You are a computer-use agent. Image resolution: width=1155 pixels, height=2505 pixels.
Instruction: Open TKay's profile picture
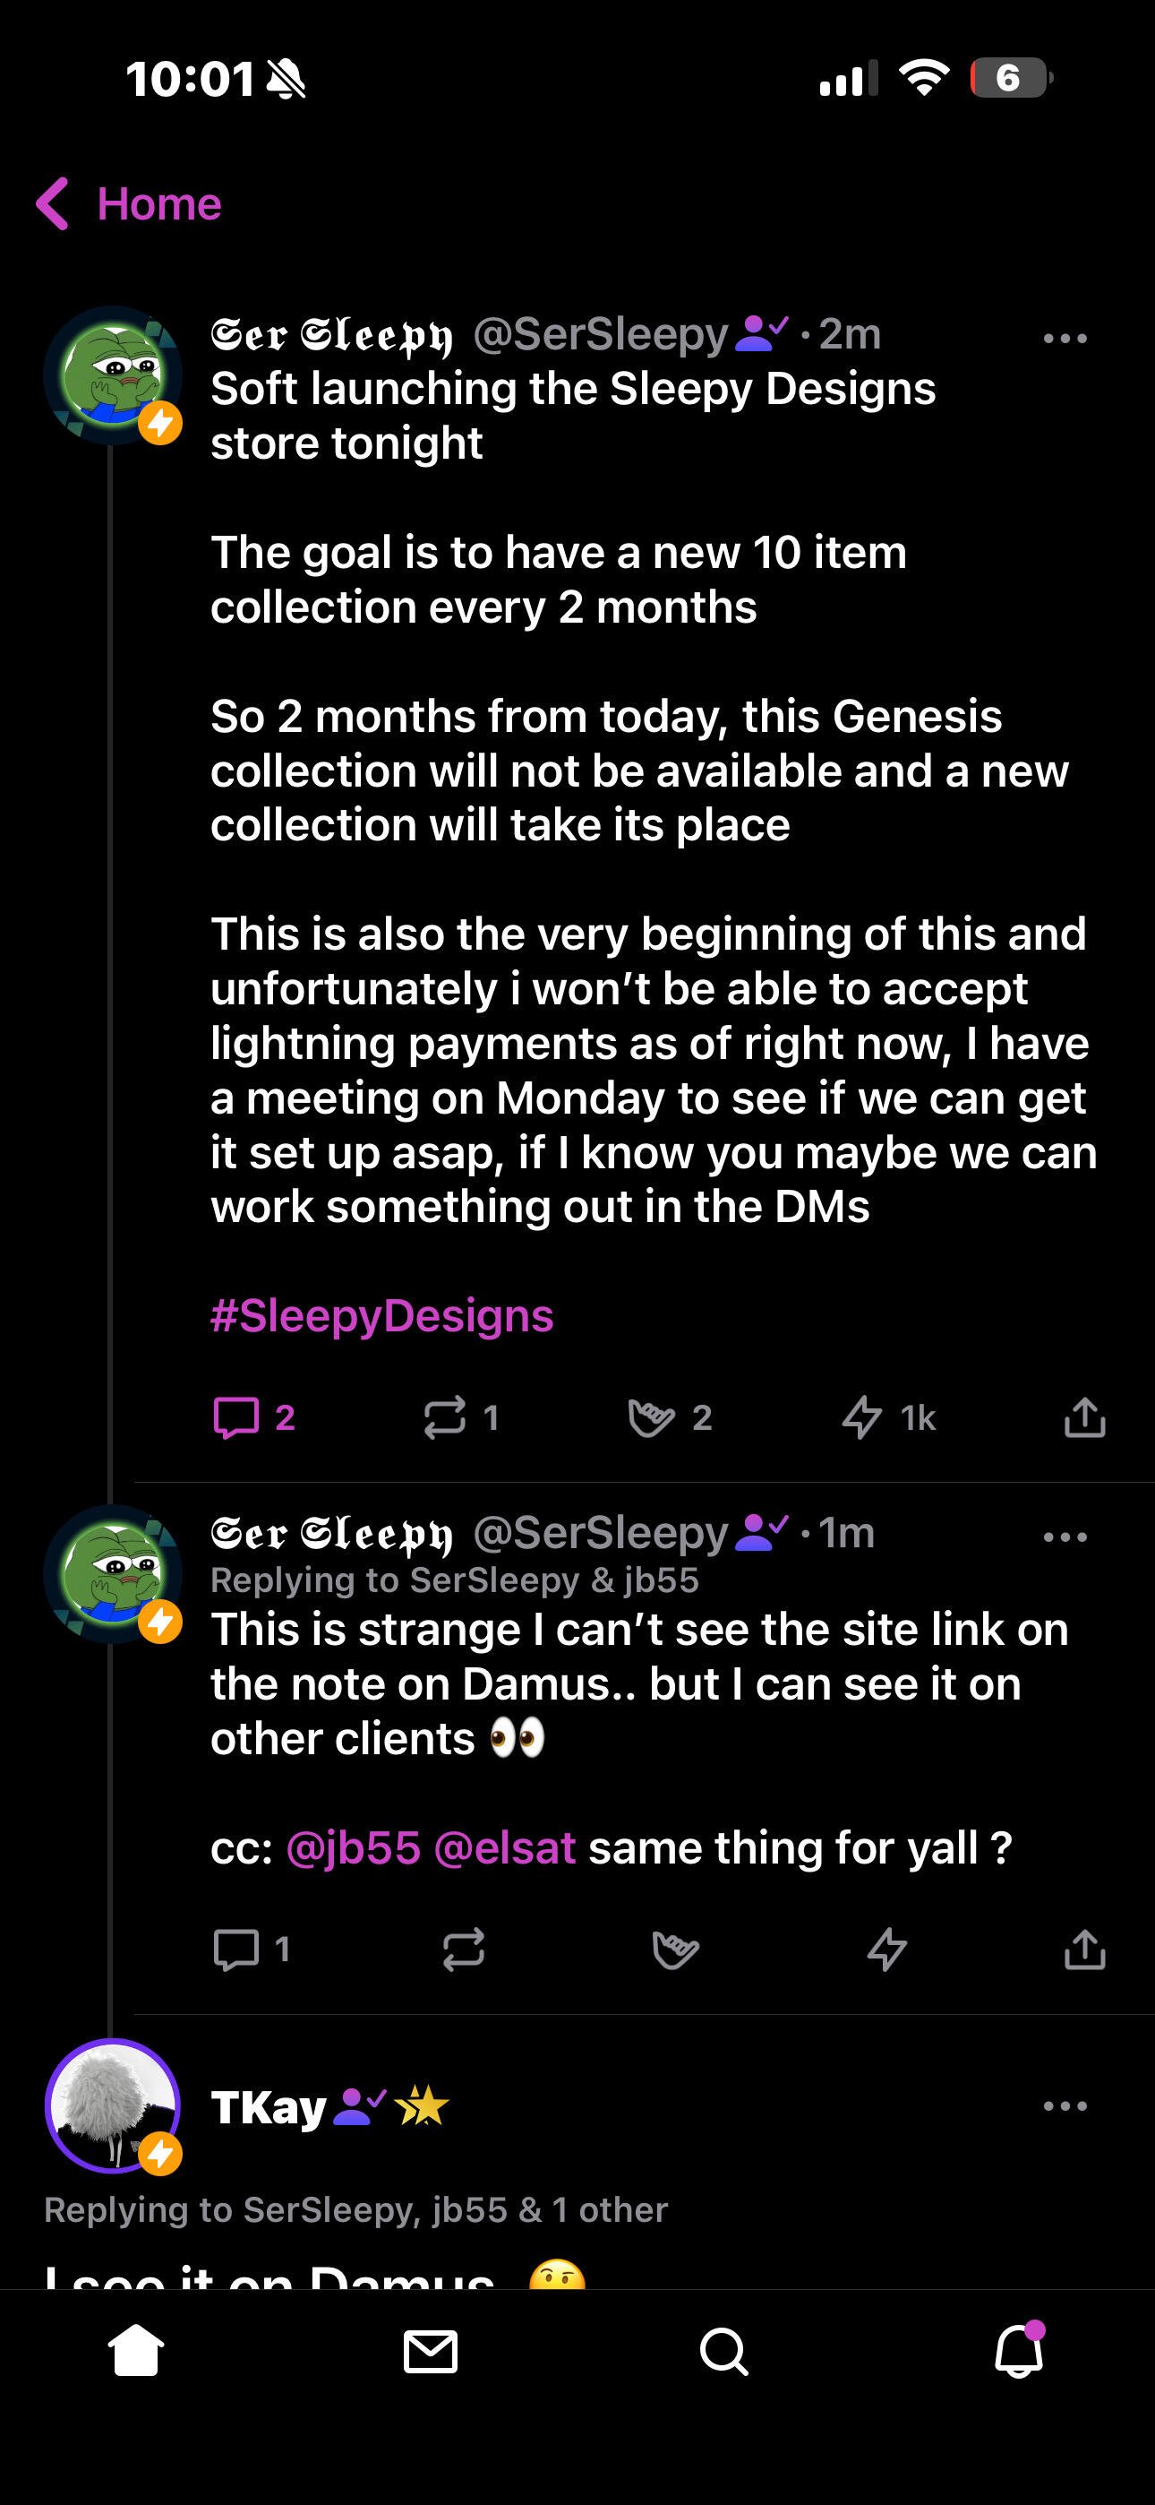click(113, 2106)
